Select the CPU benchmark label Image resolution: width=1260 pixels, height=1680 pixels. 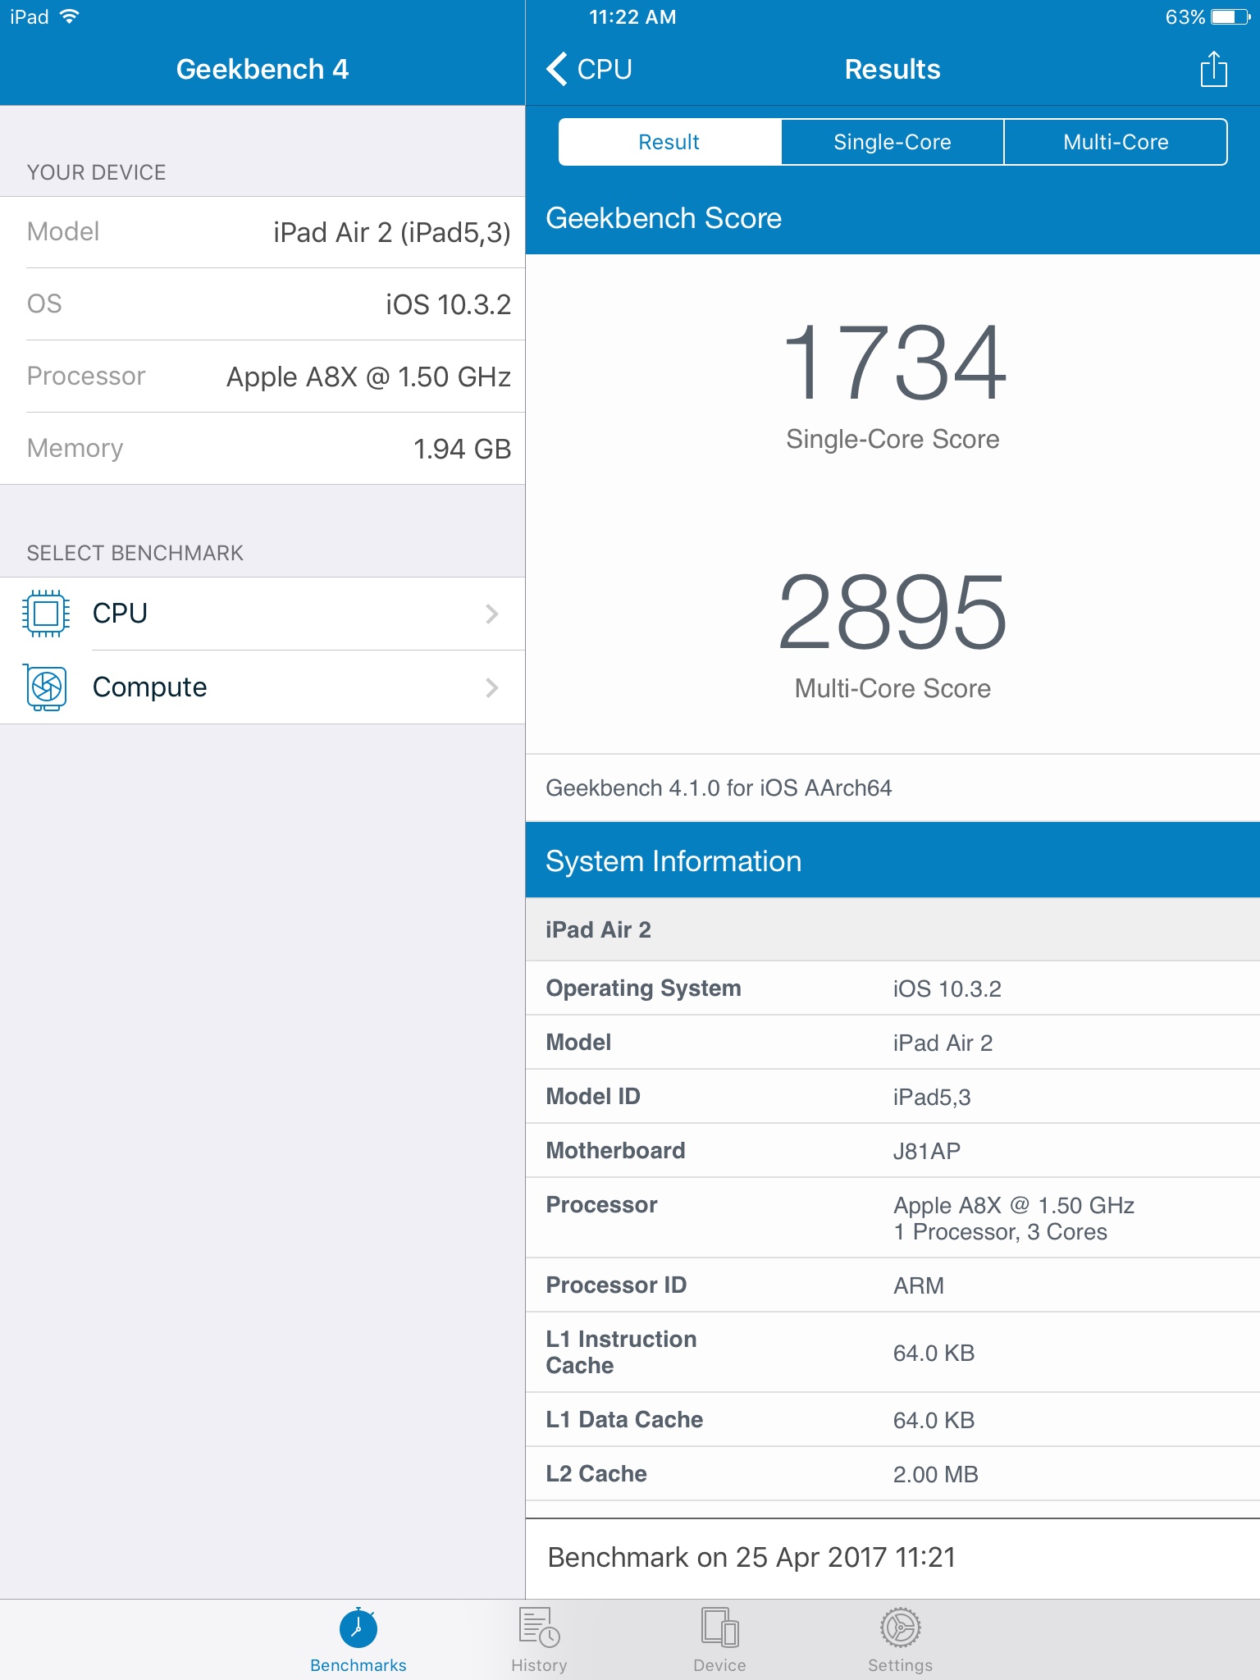click(120, 614)
